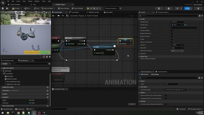204x115 pixels.
Task: Click the Compile button in the toolbar
Action: click(16, 8)
